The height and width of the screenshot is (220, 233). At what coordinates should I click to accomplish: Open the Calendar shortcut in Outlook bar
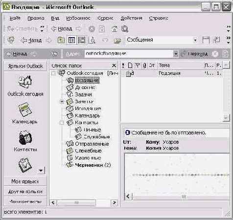[25, 110]
